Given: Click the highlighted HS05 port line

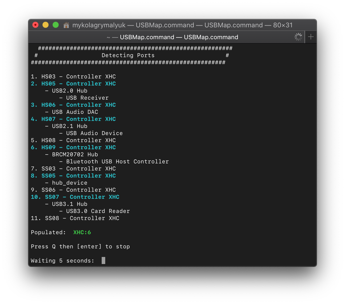Looking at the screenshot, I should 73,84.
